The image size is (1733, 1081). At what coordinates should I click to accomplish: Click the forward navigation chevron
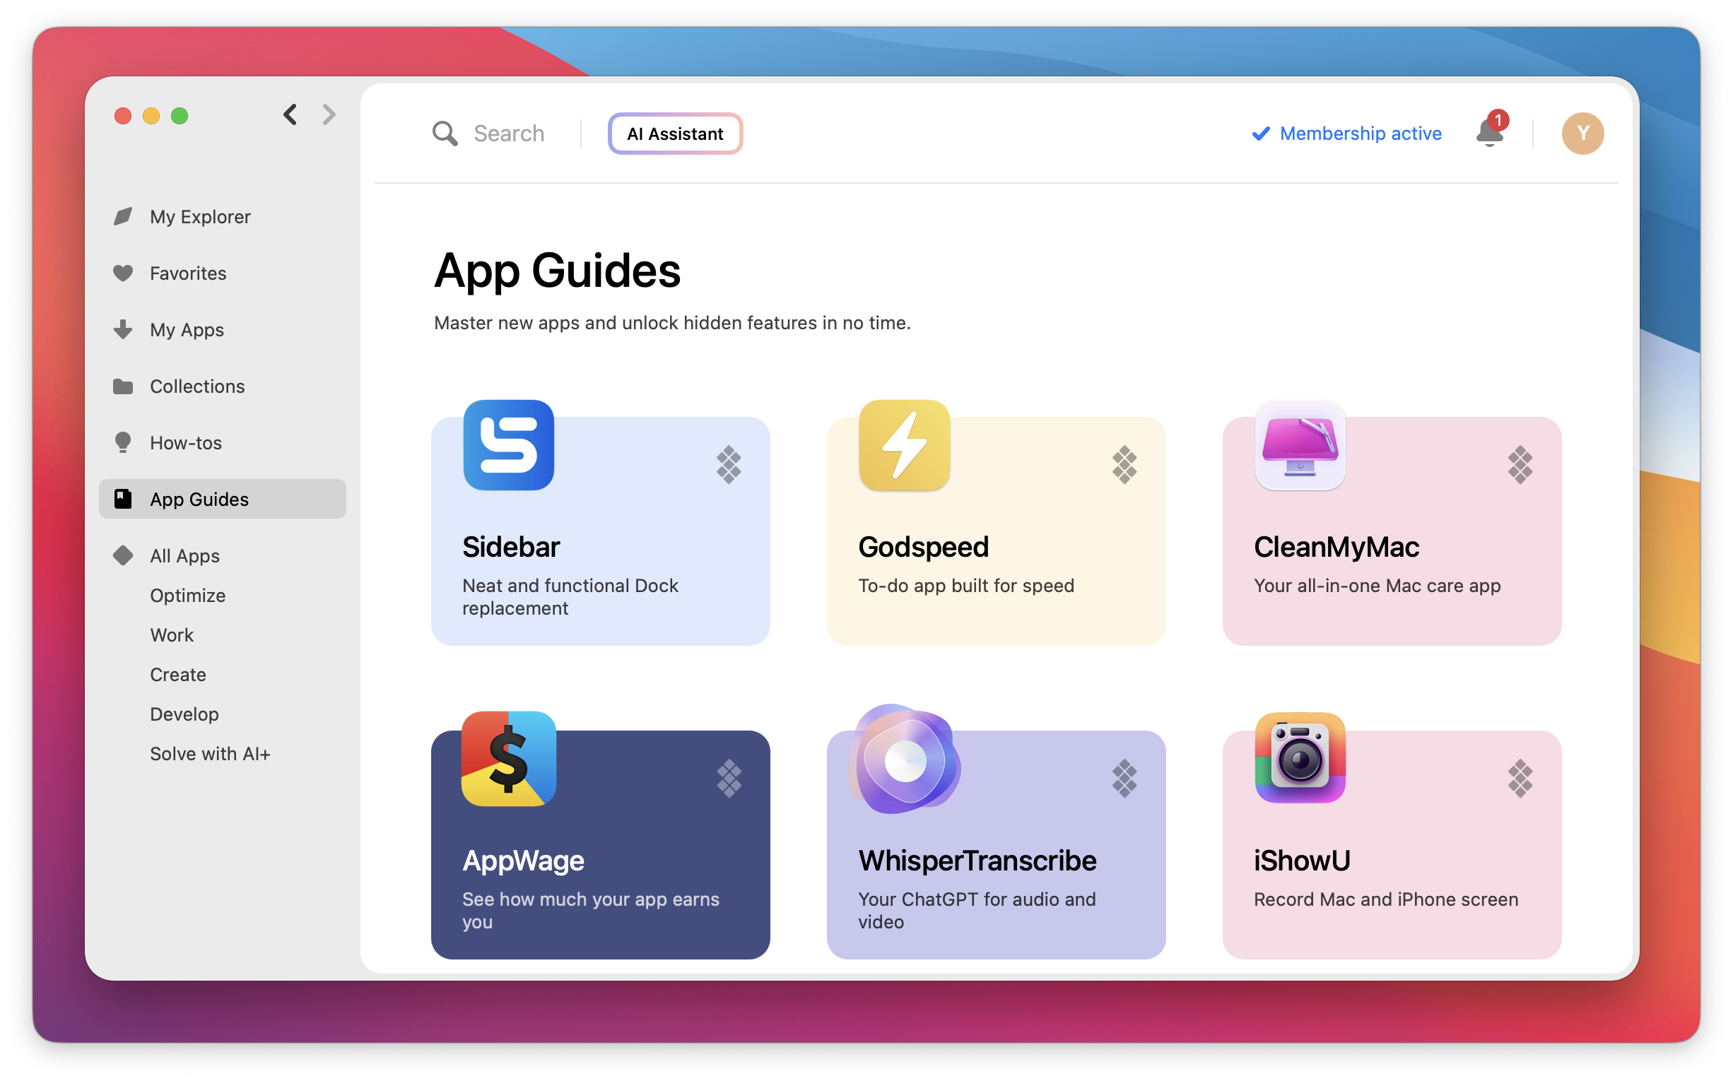328,114
